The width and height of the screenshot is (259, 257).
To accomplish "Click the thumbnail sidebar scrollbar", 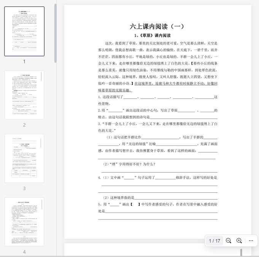I will [56, 33].
